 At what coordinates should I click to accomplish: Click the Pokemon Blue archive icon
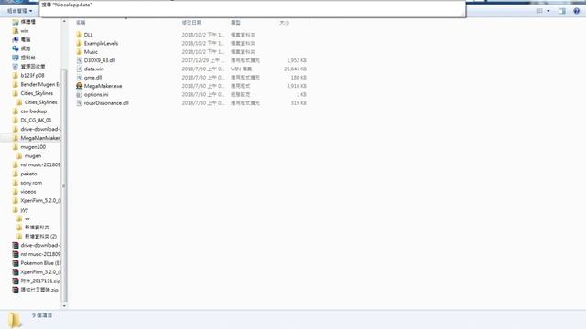click(16, 263)
